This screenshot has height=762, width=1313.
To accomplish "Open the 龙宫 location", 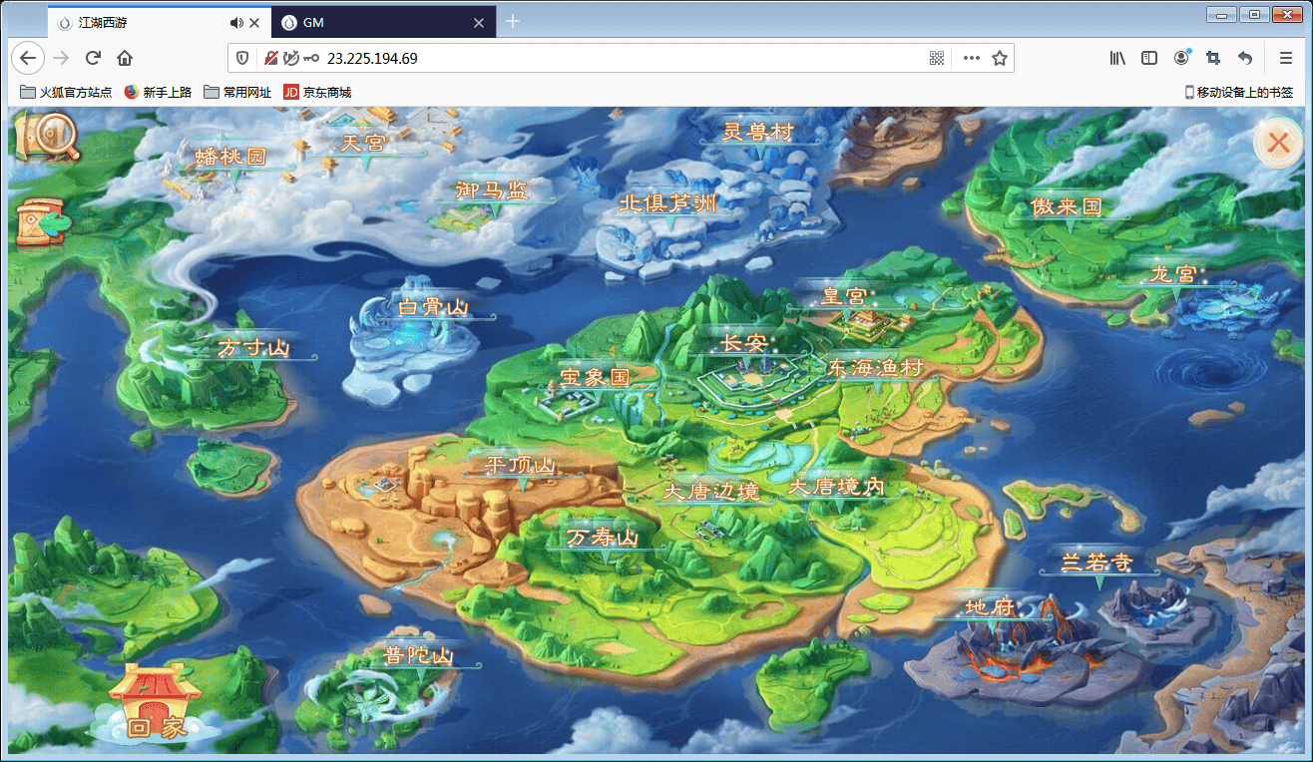I will point(1172,273).
